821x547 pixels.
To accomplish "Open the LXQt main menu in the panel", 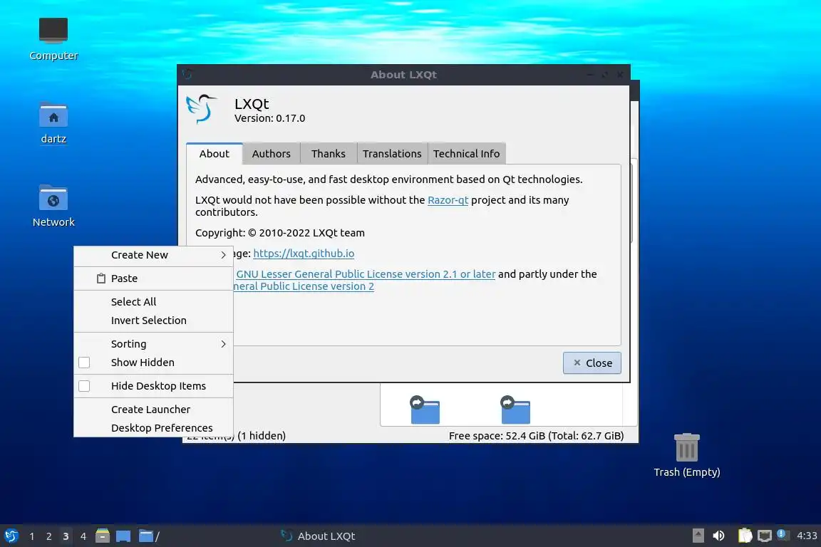I will [11, 536].
